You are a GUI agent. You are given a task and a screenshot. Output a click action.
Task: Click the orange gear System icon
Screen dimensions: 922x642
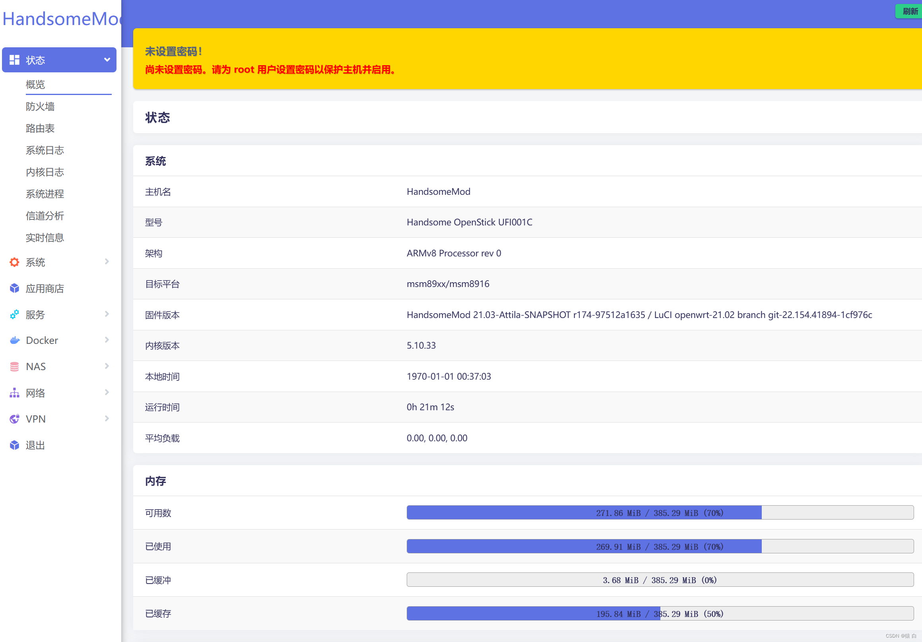[14, 262]
